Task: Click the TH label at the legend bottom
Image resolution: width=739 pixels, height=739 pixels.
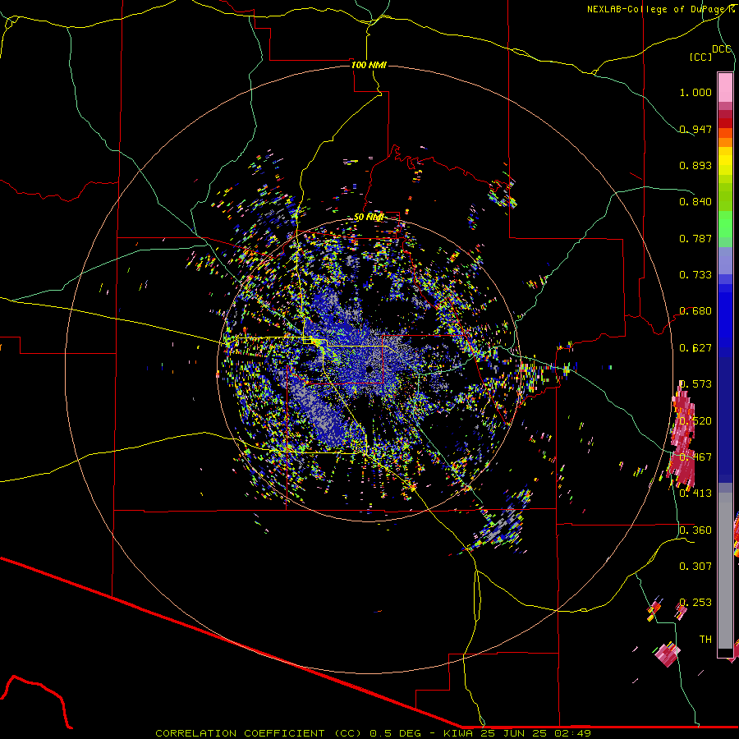Action: 705,640
